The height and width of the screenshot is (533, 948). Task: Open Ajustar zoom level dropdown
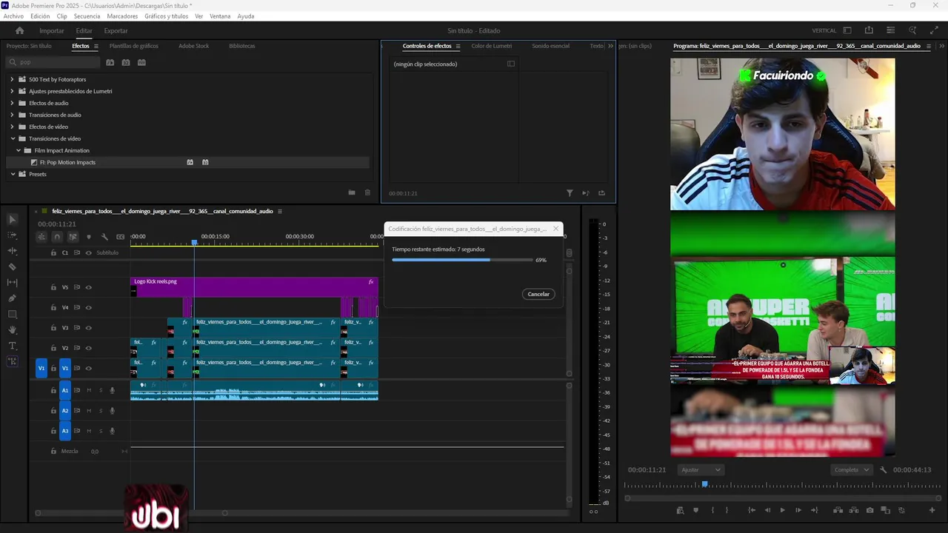[701, 470]
